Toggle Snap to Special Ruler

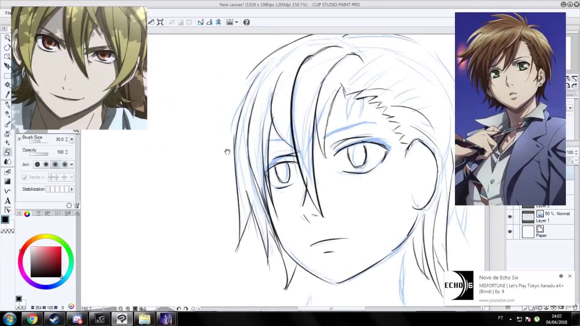point(209,22)
